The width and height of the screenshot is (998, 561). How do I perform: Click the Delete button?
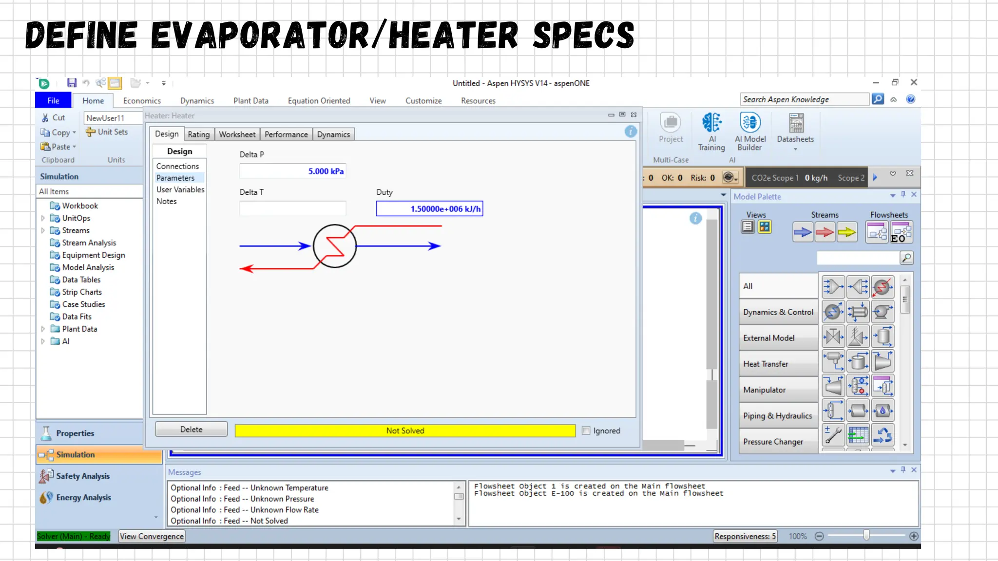(x=191, y=430)
